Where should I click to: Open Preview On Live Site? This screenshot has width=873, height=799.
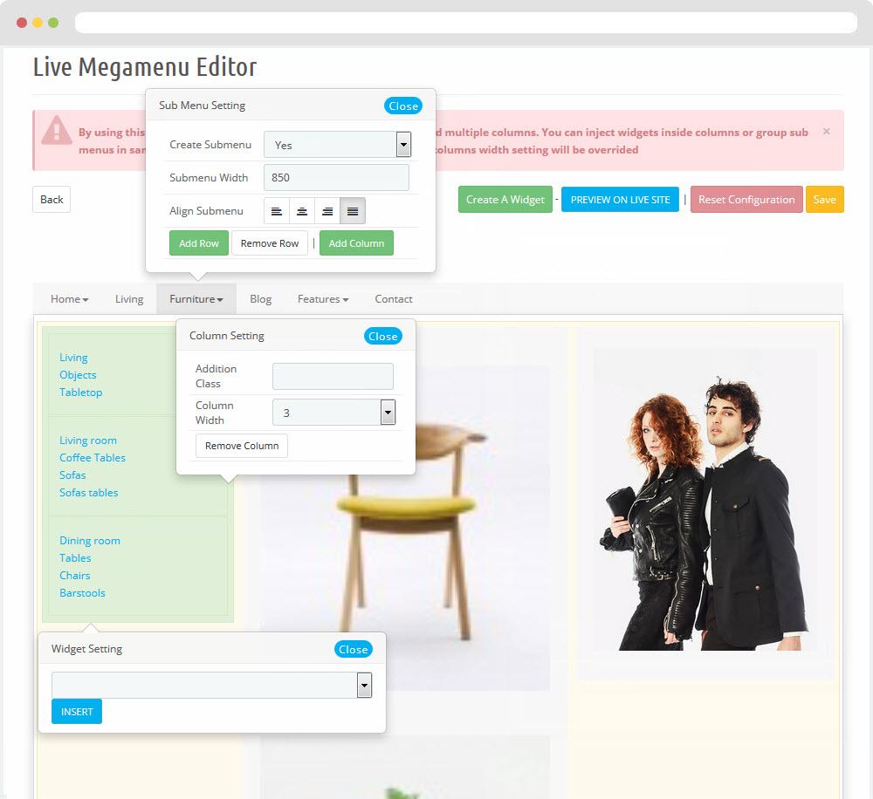coord(620,200)
